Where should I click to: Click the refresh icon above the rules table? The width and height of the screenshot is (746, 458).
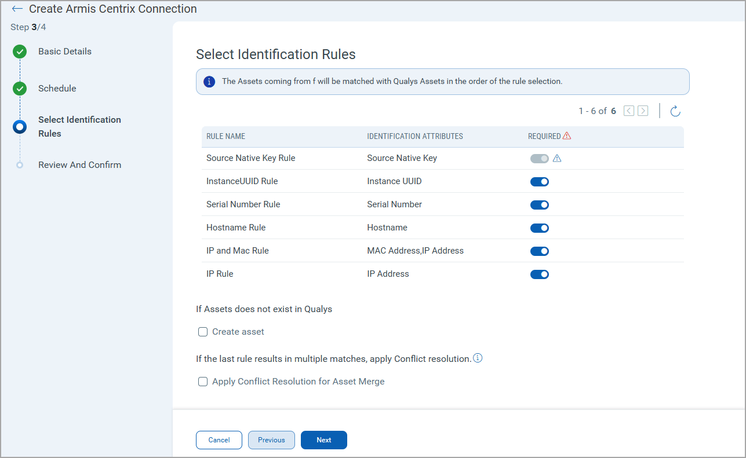pos(675,111)
